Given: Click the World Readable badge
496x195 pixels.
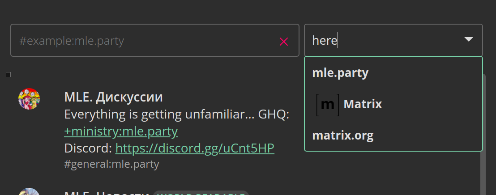Looking at the screenshot, I should [x=201, y=193].
